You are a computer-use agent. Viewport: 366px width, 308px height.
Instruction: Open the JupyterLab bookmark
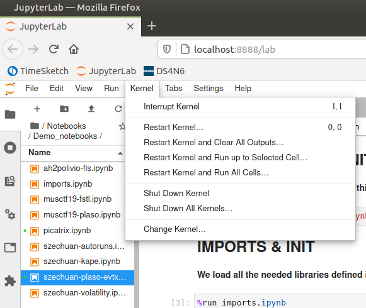point(106,71)
